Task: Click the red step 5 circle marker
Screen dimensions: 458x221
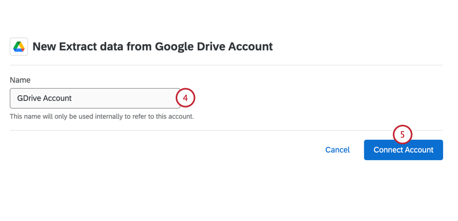Action: coord(403,134)
